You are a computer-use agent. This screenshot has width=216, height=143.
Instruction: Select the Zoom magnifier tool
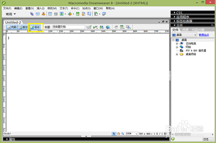pos(123,134)
